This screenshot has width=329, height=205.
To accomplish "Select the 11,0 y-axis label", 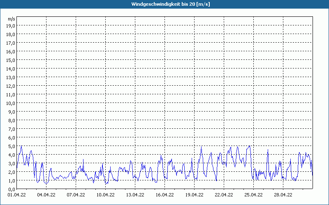I will tap(11, 95).
